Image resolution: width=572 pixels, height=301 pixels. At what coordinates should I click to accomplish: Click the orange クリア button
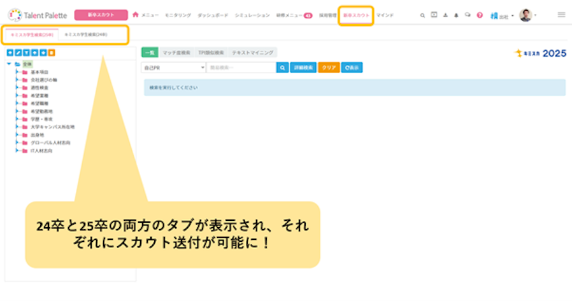pos(329,67)
